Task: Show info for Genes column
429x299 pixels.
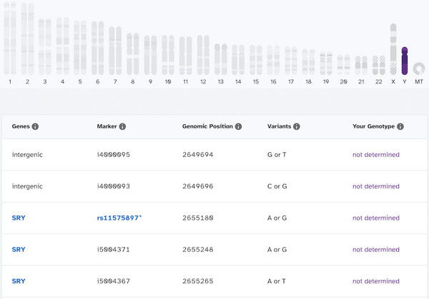Action: point(35,126)
